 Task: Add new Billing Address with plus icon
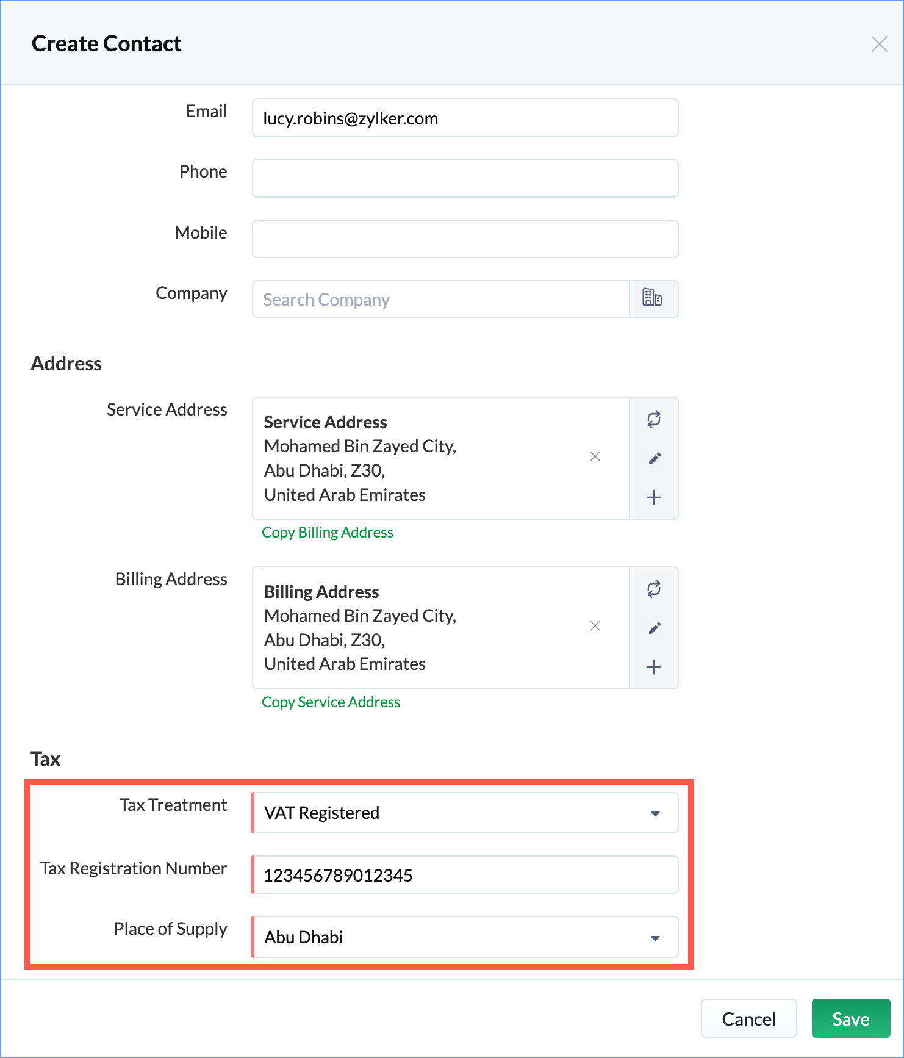pos(654,667)
